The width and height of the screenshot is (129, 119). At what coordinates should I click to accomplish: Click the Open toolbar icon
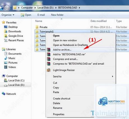pyautogui.click(x=22, y=15)
